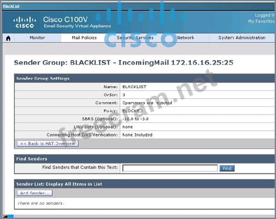Open the Security Services menu
Viewport: 276px width, 219px height.
coord(135,38)
